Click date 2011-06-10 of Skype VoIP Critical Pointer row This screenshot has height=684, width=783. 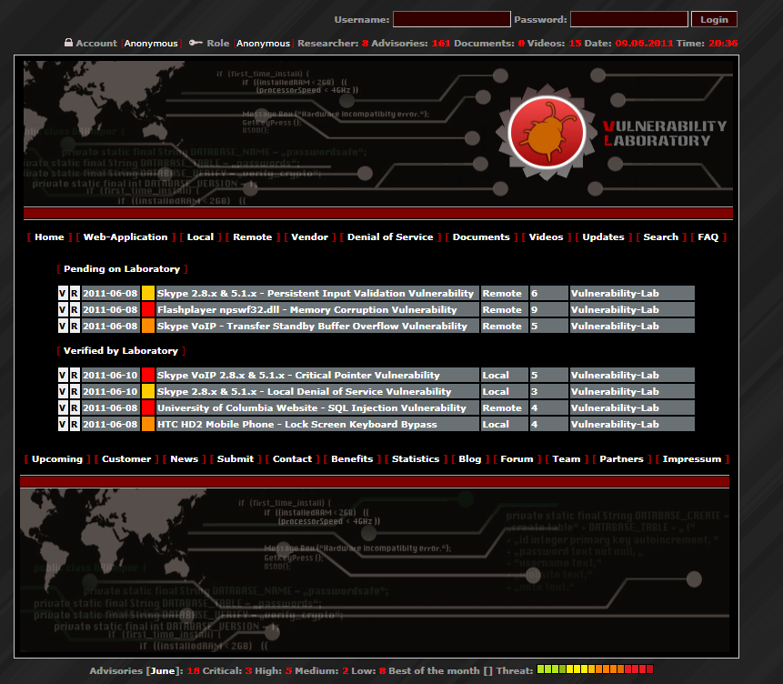pyautogui.click(x=110, y=376)
